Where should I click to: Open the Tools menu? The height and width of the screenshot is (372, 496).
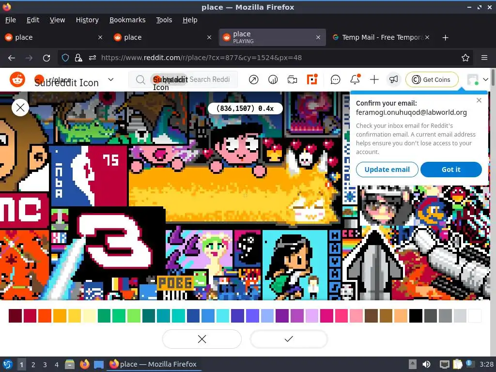pos(164,20)
